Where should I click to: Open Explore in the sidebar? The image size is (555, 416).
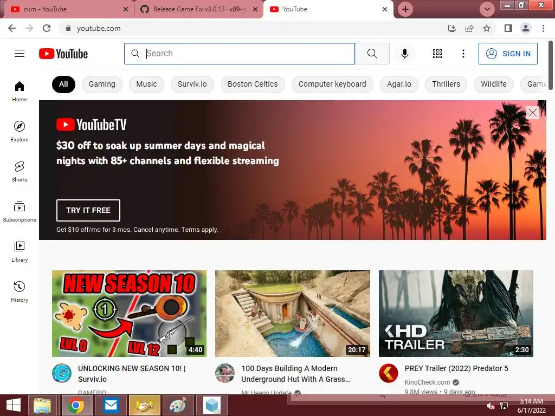pos(20,131)
